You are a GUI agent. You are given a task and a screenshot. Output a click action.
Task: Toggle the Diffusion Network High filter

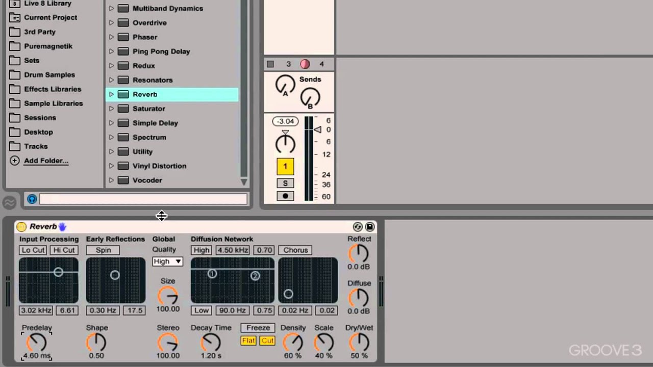(x=201, y=250)
